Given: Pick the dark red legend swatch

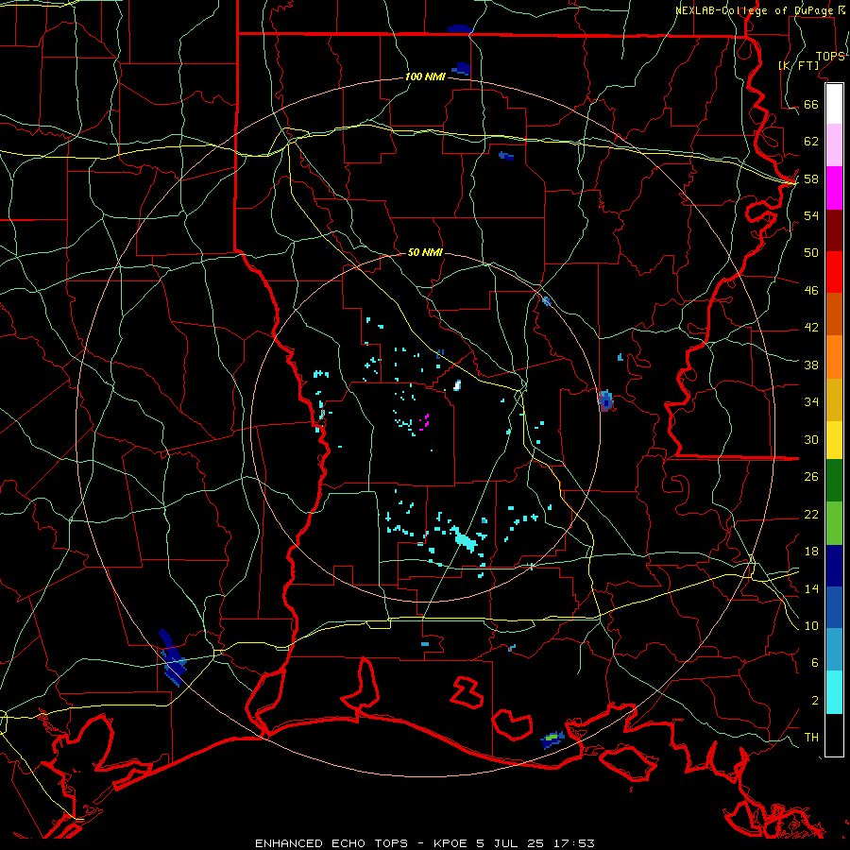Looking at the screenshot, I should click(834, 229).
